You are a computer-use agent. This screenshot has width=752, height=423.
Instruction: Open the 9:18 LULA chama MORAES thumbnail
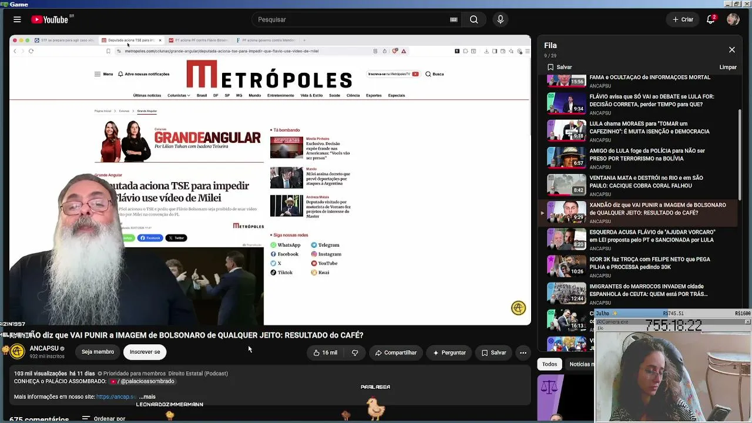tap(566, 130)
